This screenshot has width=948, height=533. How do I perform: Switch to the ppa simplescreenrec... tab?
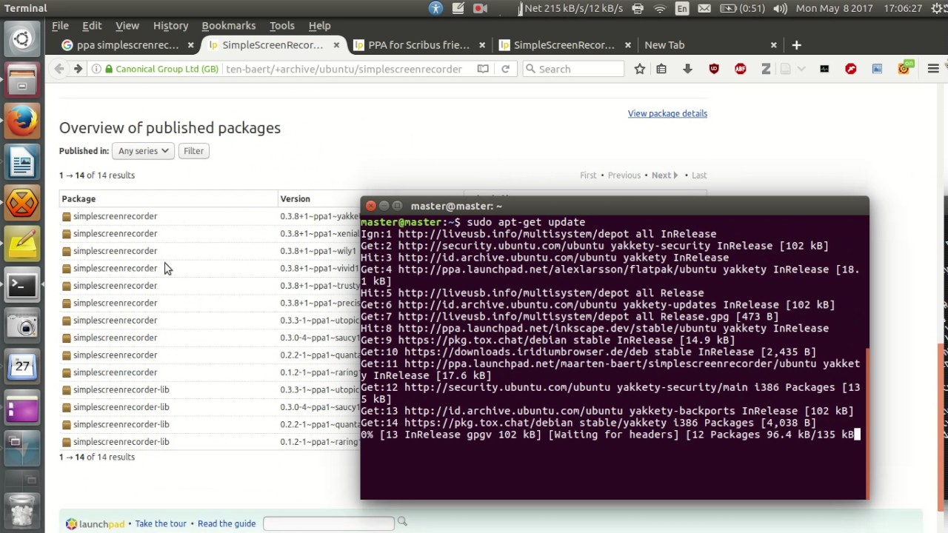128,45
